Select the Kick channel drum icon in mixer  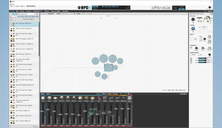tap(43, 98)
